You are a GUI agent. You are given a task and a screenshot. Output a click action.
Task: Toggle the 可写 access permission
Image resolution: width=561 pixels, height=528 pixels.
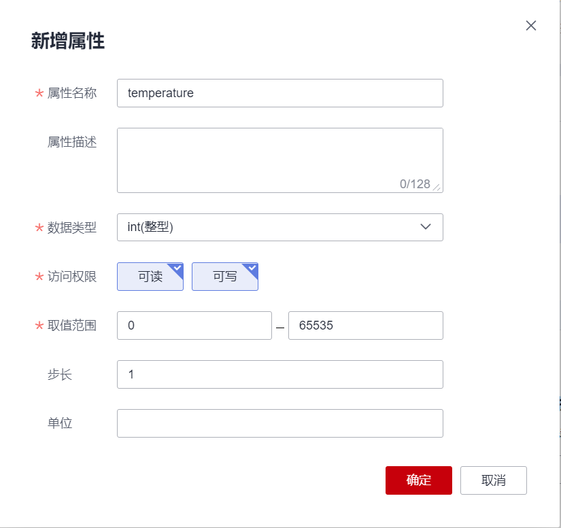(x=224, y=277)
